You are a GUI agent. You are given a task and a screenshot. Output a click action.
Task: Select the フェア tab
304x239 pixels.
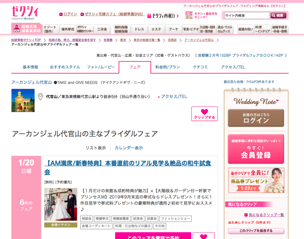[135, 67]
